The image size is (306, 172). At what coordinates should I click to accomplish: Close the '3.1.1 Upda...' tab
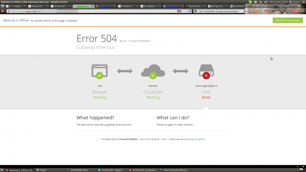[x=25, y=6]
